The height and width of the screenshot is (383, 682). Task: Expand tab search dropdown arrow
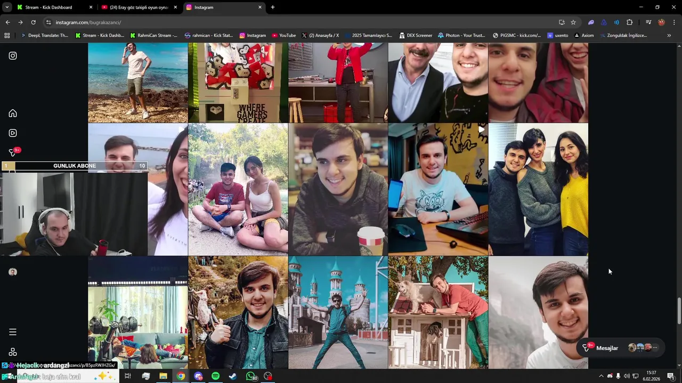[x=7, y=7]
